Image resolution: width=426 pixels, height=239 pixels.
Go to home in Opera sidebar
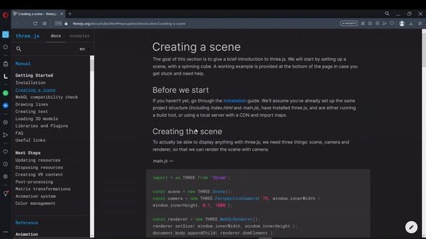coord(5,47)
